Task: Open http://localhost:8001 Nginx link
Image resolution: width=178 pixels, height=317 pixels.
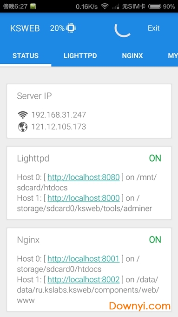Action: coord(84,258)
